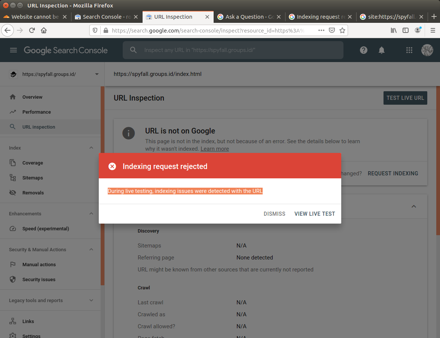The height and width of the screenshot is (338, 440).
Task: Open Overview in the sidebar
Action: coord(50,97)
